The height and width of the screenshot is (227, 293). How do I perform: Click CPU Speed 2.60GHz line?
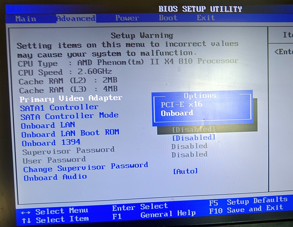pyautogui.click(x=65, y=72)
